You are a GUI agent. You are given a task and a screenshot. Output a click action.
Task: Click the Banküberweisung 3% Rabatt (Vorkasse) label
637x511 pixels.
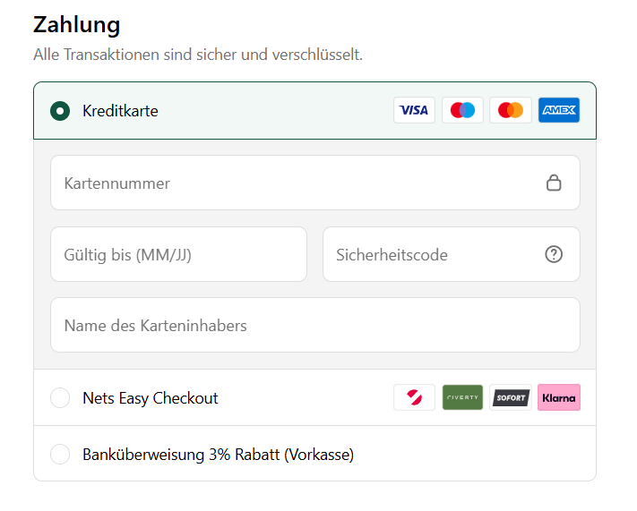click(218, 455)
